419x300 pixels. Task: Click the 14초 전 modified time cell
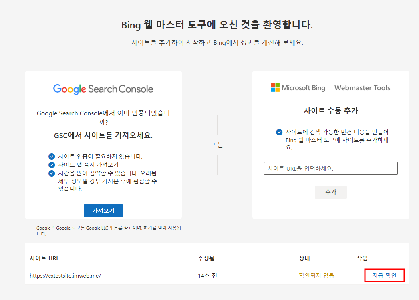(x=207, y=276)
